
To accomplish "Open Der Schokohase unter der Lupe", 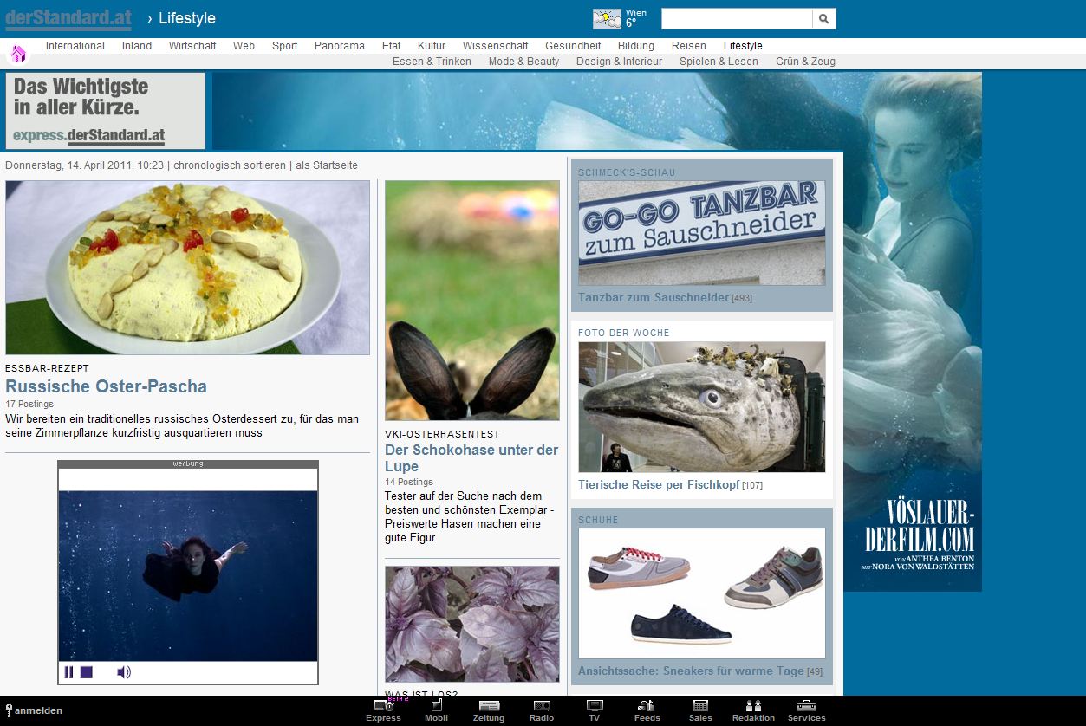I will [x=471, y=458].
